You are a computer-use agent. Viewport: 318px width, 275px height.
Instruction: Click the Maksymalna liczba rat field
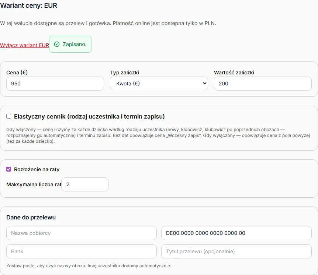[x=85, y=184]
